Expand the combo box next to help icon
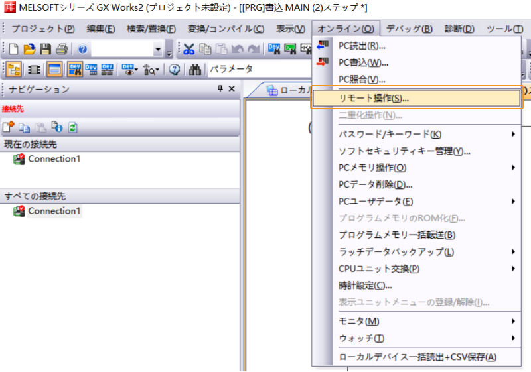Image resolution: width=531 pixels, height=372 pixels. [x=157, y=50]
